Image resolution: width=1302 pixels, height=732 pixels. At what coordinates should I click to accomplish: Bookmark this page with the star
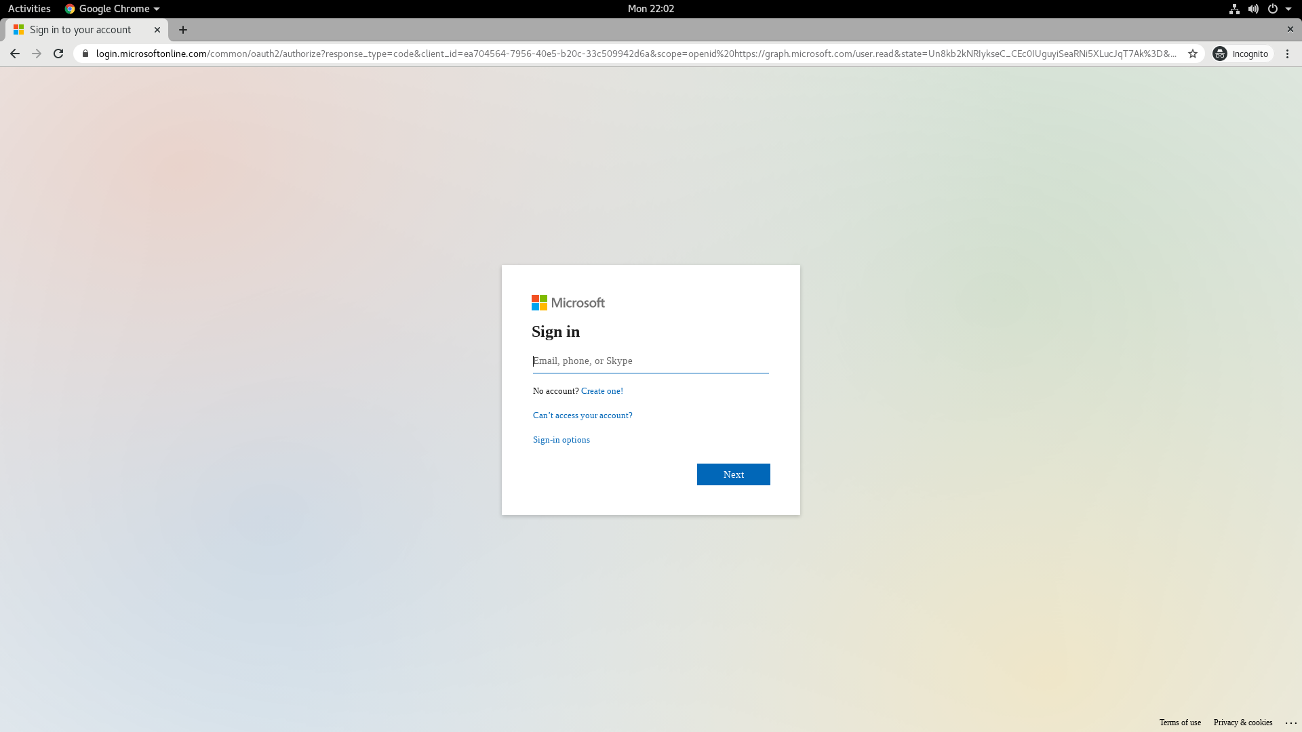[1193, 54]
